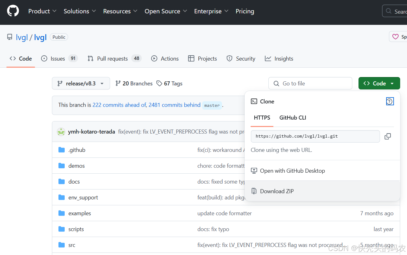This screenshot has height=255, width=407.
Task: Click the docs folder icon
Action: coord(62,182)
